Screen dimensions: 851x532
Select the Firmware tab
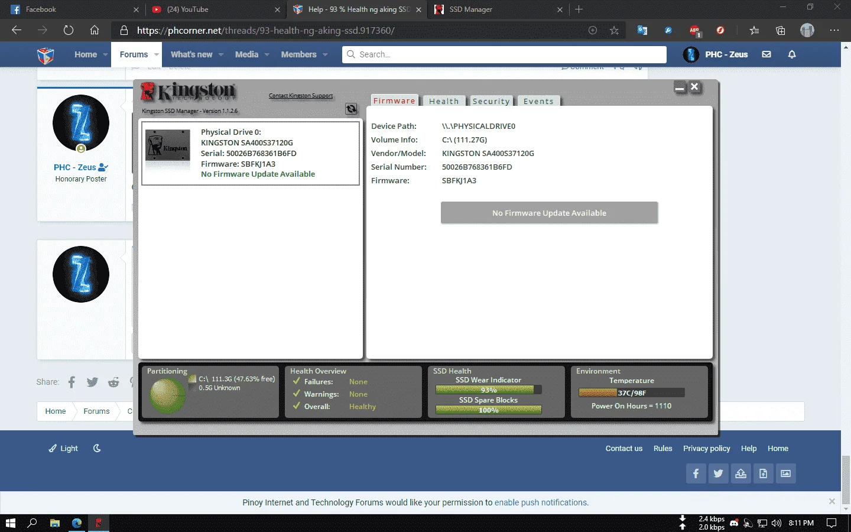click(x=394, y=100)
